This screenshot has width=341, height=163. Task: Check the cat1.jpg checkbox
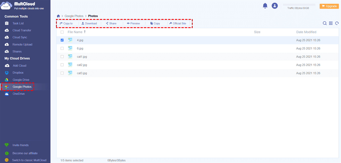click(62, 57)
